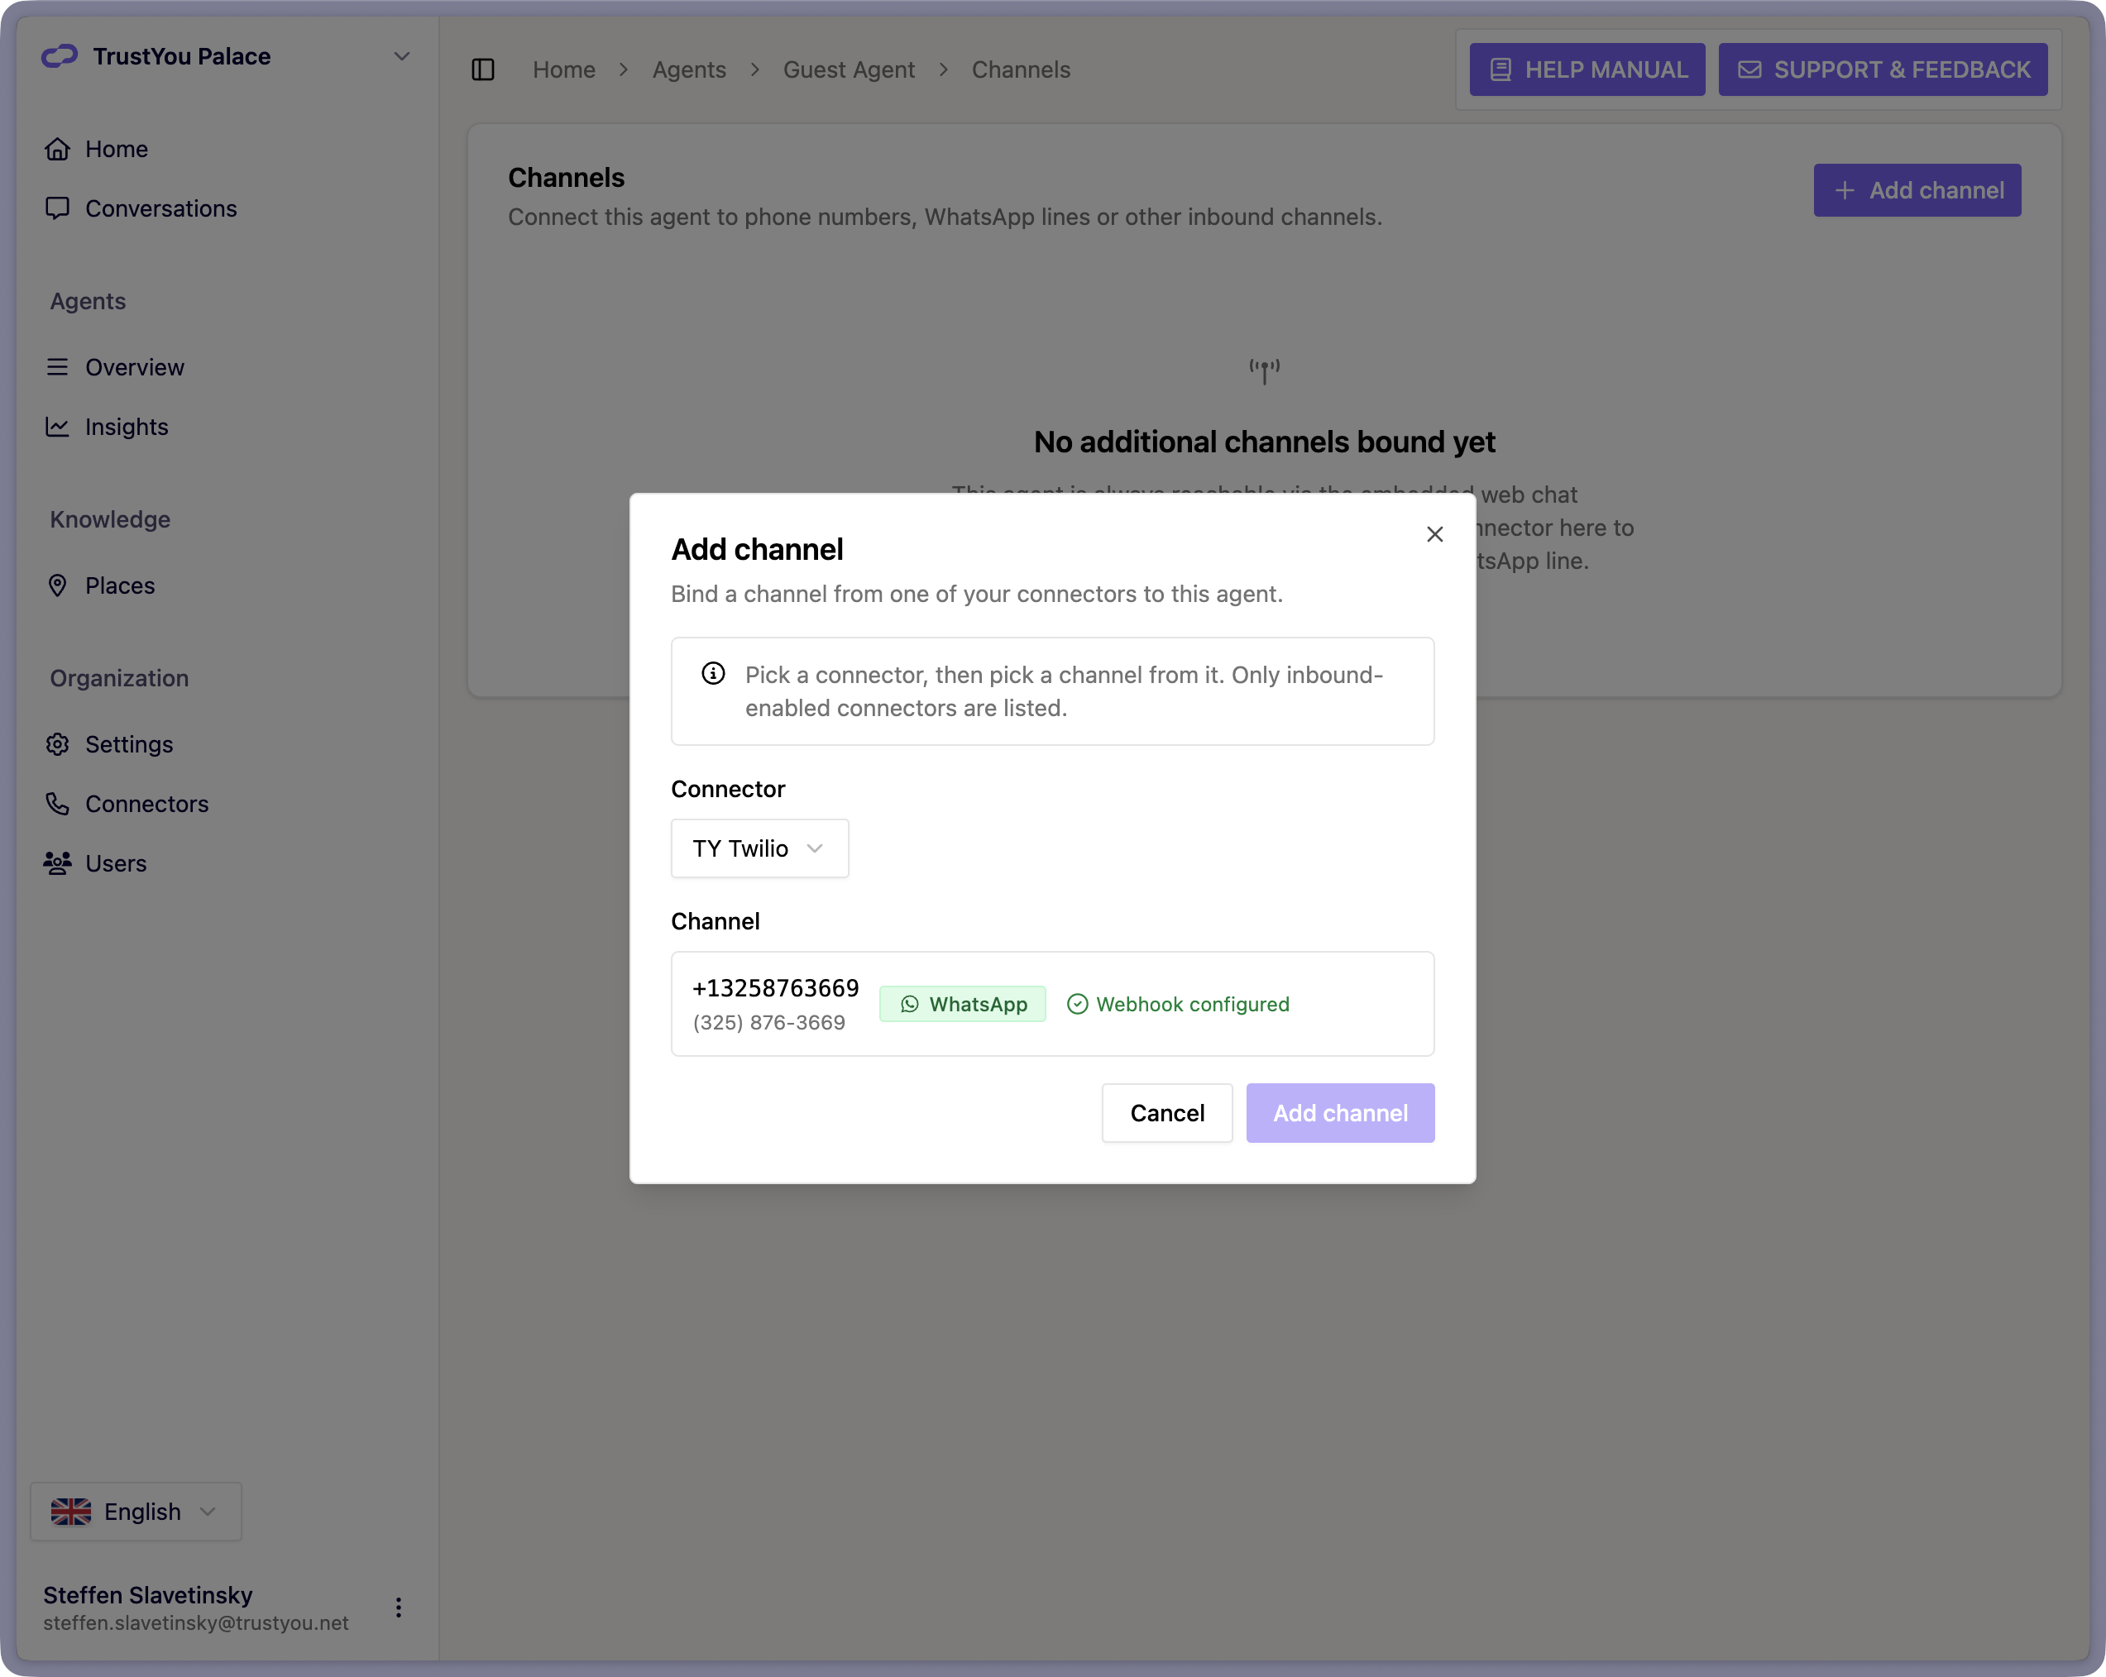Open the HELP MANUAL button
Image resolution: width=2106 pixels, height=1677 pixels.
click(x=1587, y=69)
